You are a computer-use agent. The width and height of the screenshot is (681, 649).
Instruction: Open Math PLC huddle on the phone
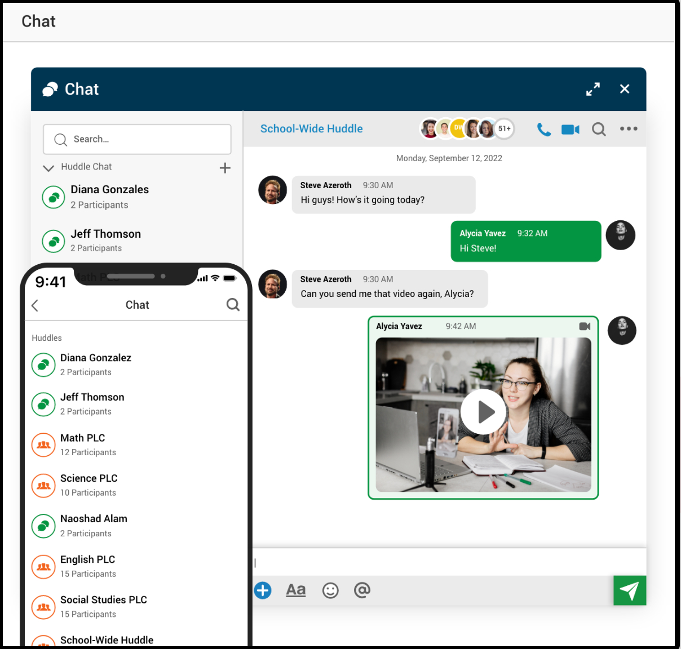[136, 444]
